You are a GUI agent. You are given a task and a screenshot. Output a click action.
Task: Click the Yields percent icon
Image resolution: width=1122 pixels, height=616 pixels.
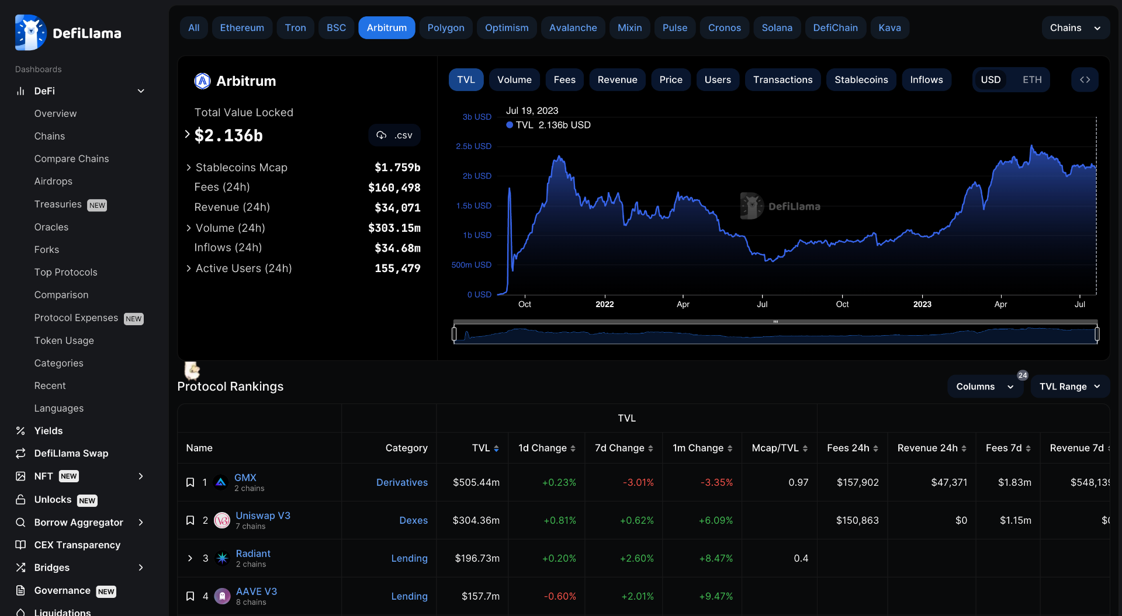[20, 431]
